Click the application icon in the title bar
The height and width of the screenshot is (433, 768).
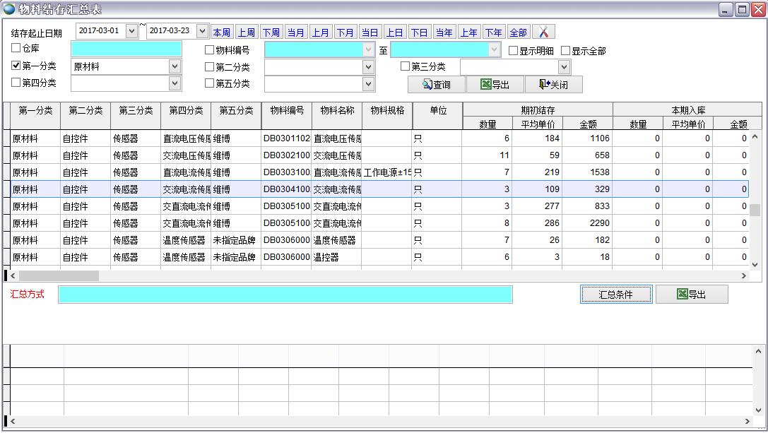click(x=9, y=8)
